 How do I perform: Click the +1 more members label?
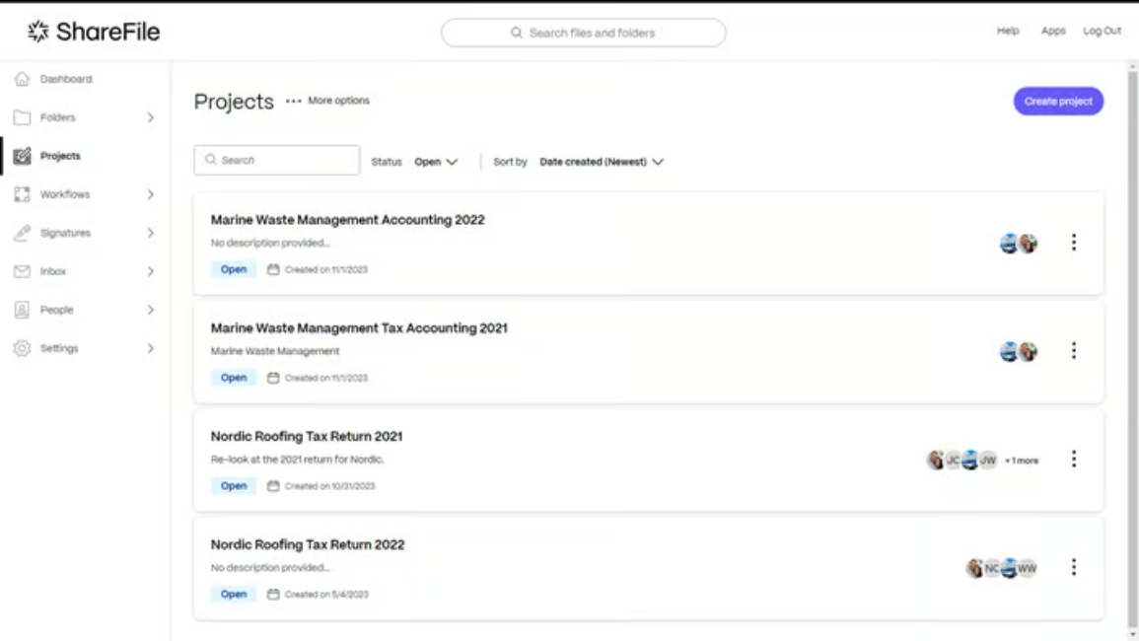1022,461
